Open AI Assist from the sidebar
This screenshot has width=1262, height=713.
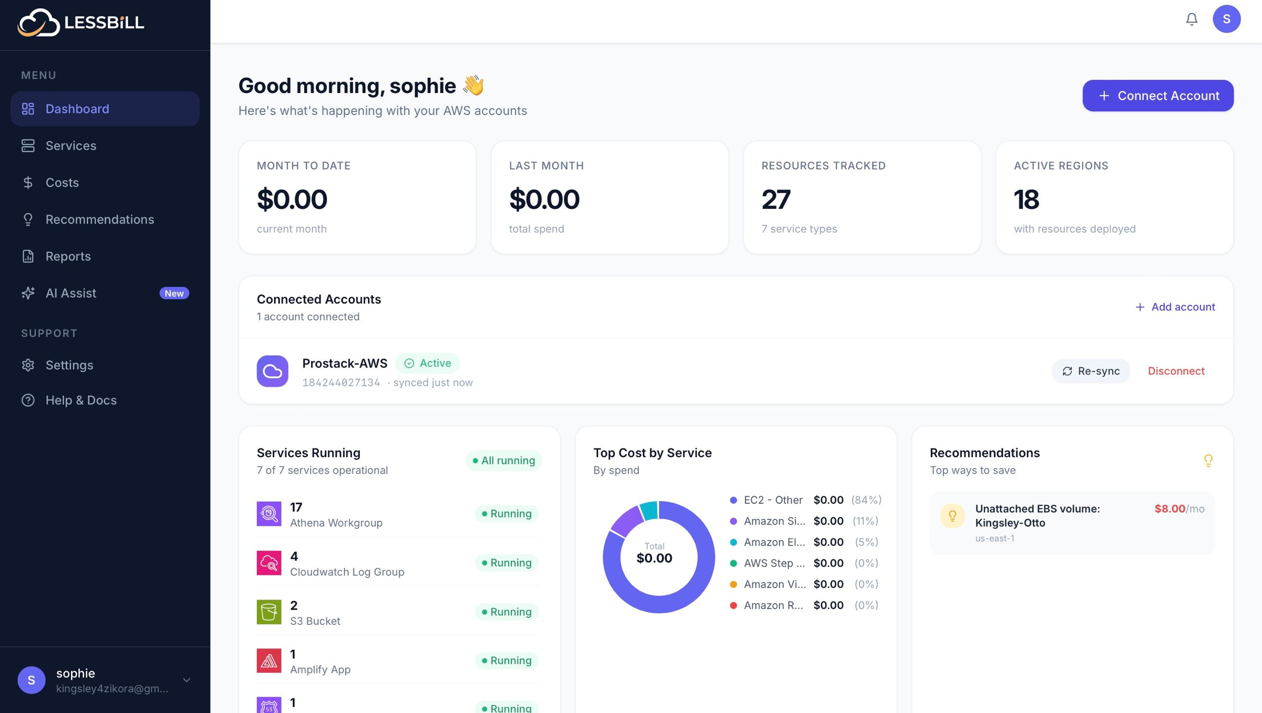tap(105, 293)
